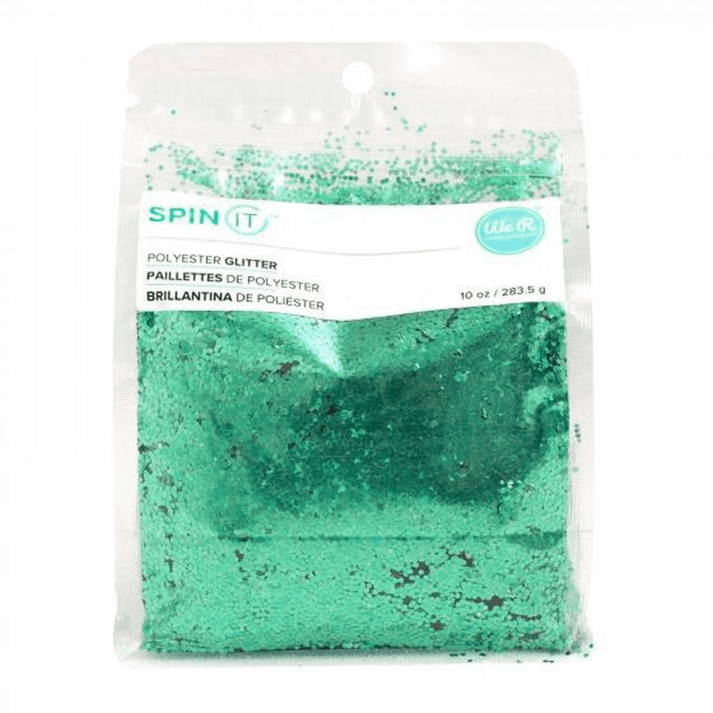
Task: Click the 10 oz weight label
Action: tap(503, 292)
